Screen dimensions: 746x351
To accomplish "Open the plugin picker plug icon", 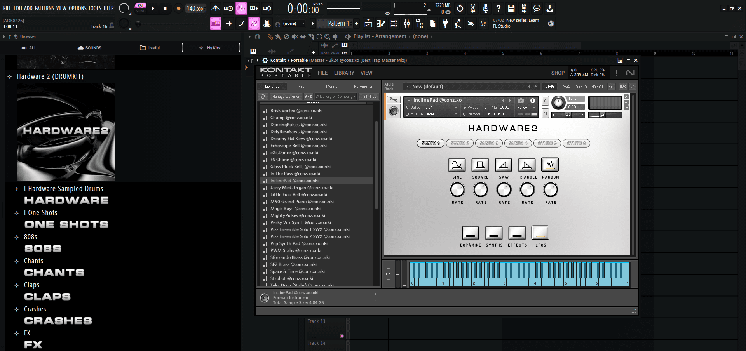I will pyautogui.click(x=445, y=24).
